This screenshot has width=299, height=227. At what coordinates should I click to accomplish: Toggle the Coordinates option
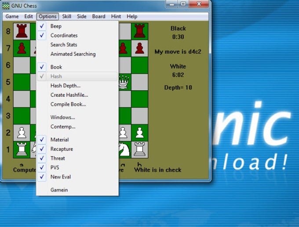point(77,36)
